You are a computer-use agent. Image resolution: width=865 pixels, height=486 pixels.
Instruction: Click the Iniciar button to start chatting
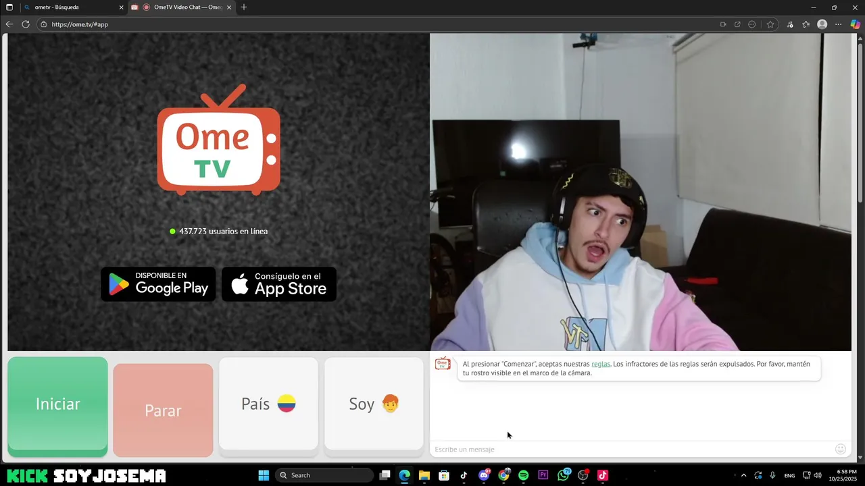pyautogui.click(x=57, y=406)
